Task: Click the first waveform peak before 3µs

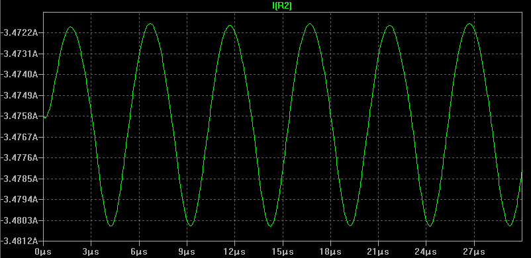Action: tap(70, 26)
